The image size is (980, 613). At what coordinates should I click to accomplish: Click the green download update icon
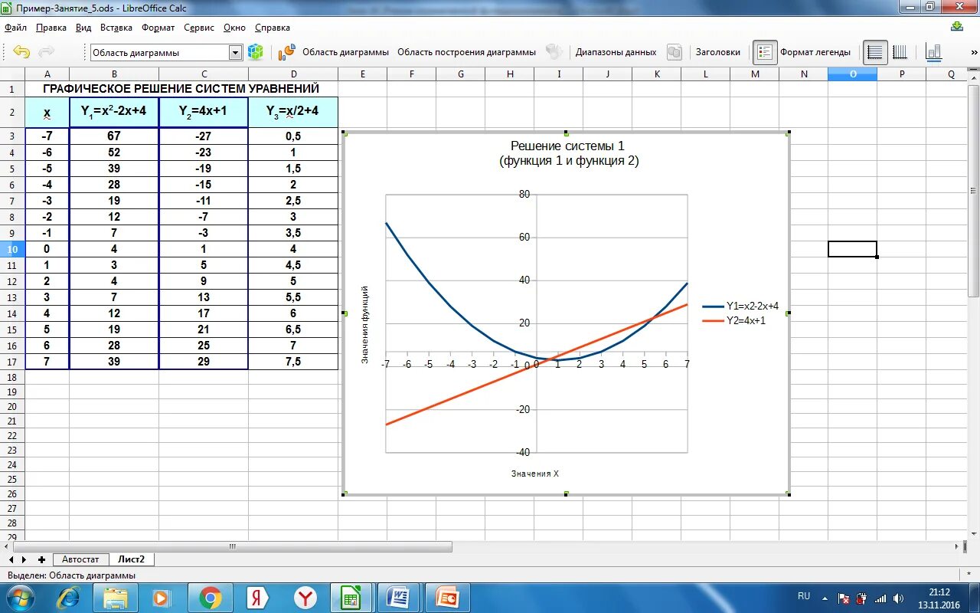[956, 27]
